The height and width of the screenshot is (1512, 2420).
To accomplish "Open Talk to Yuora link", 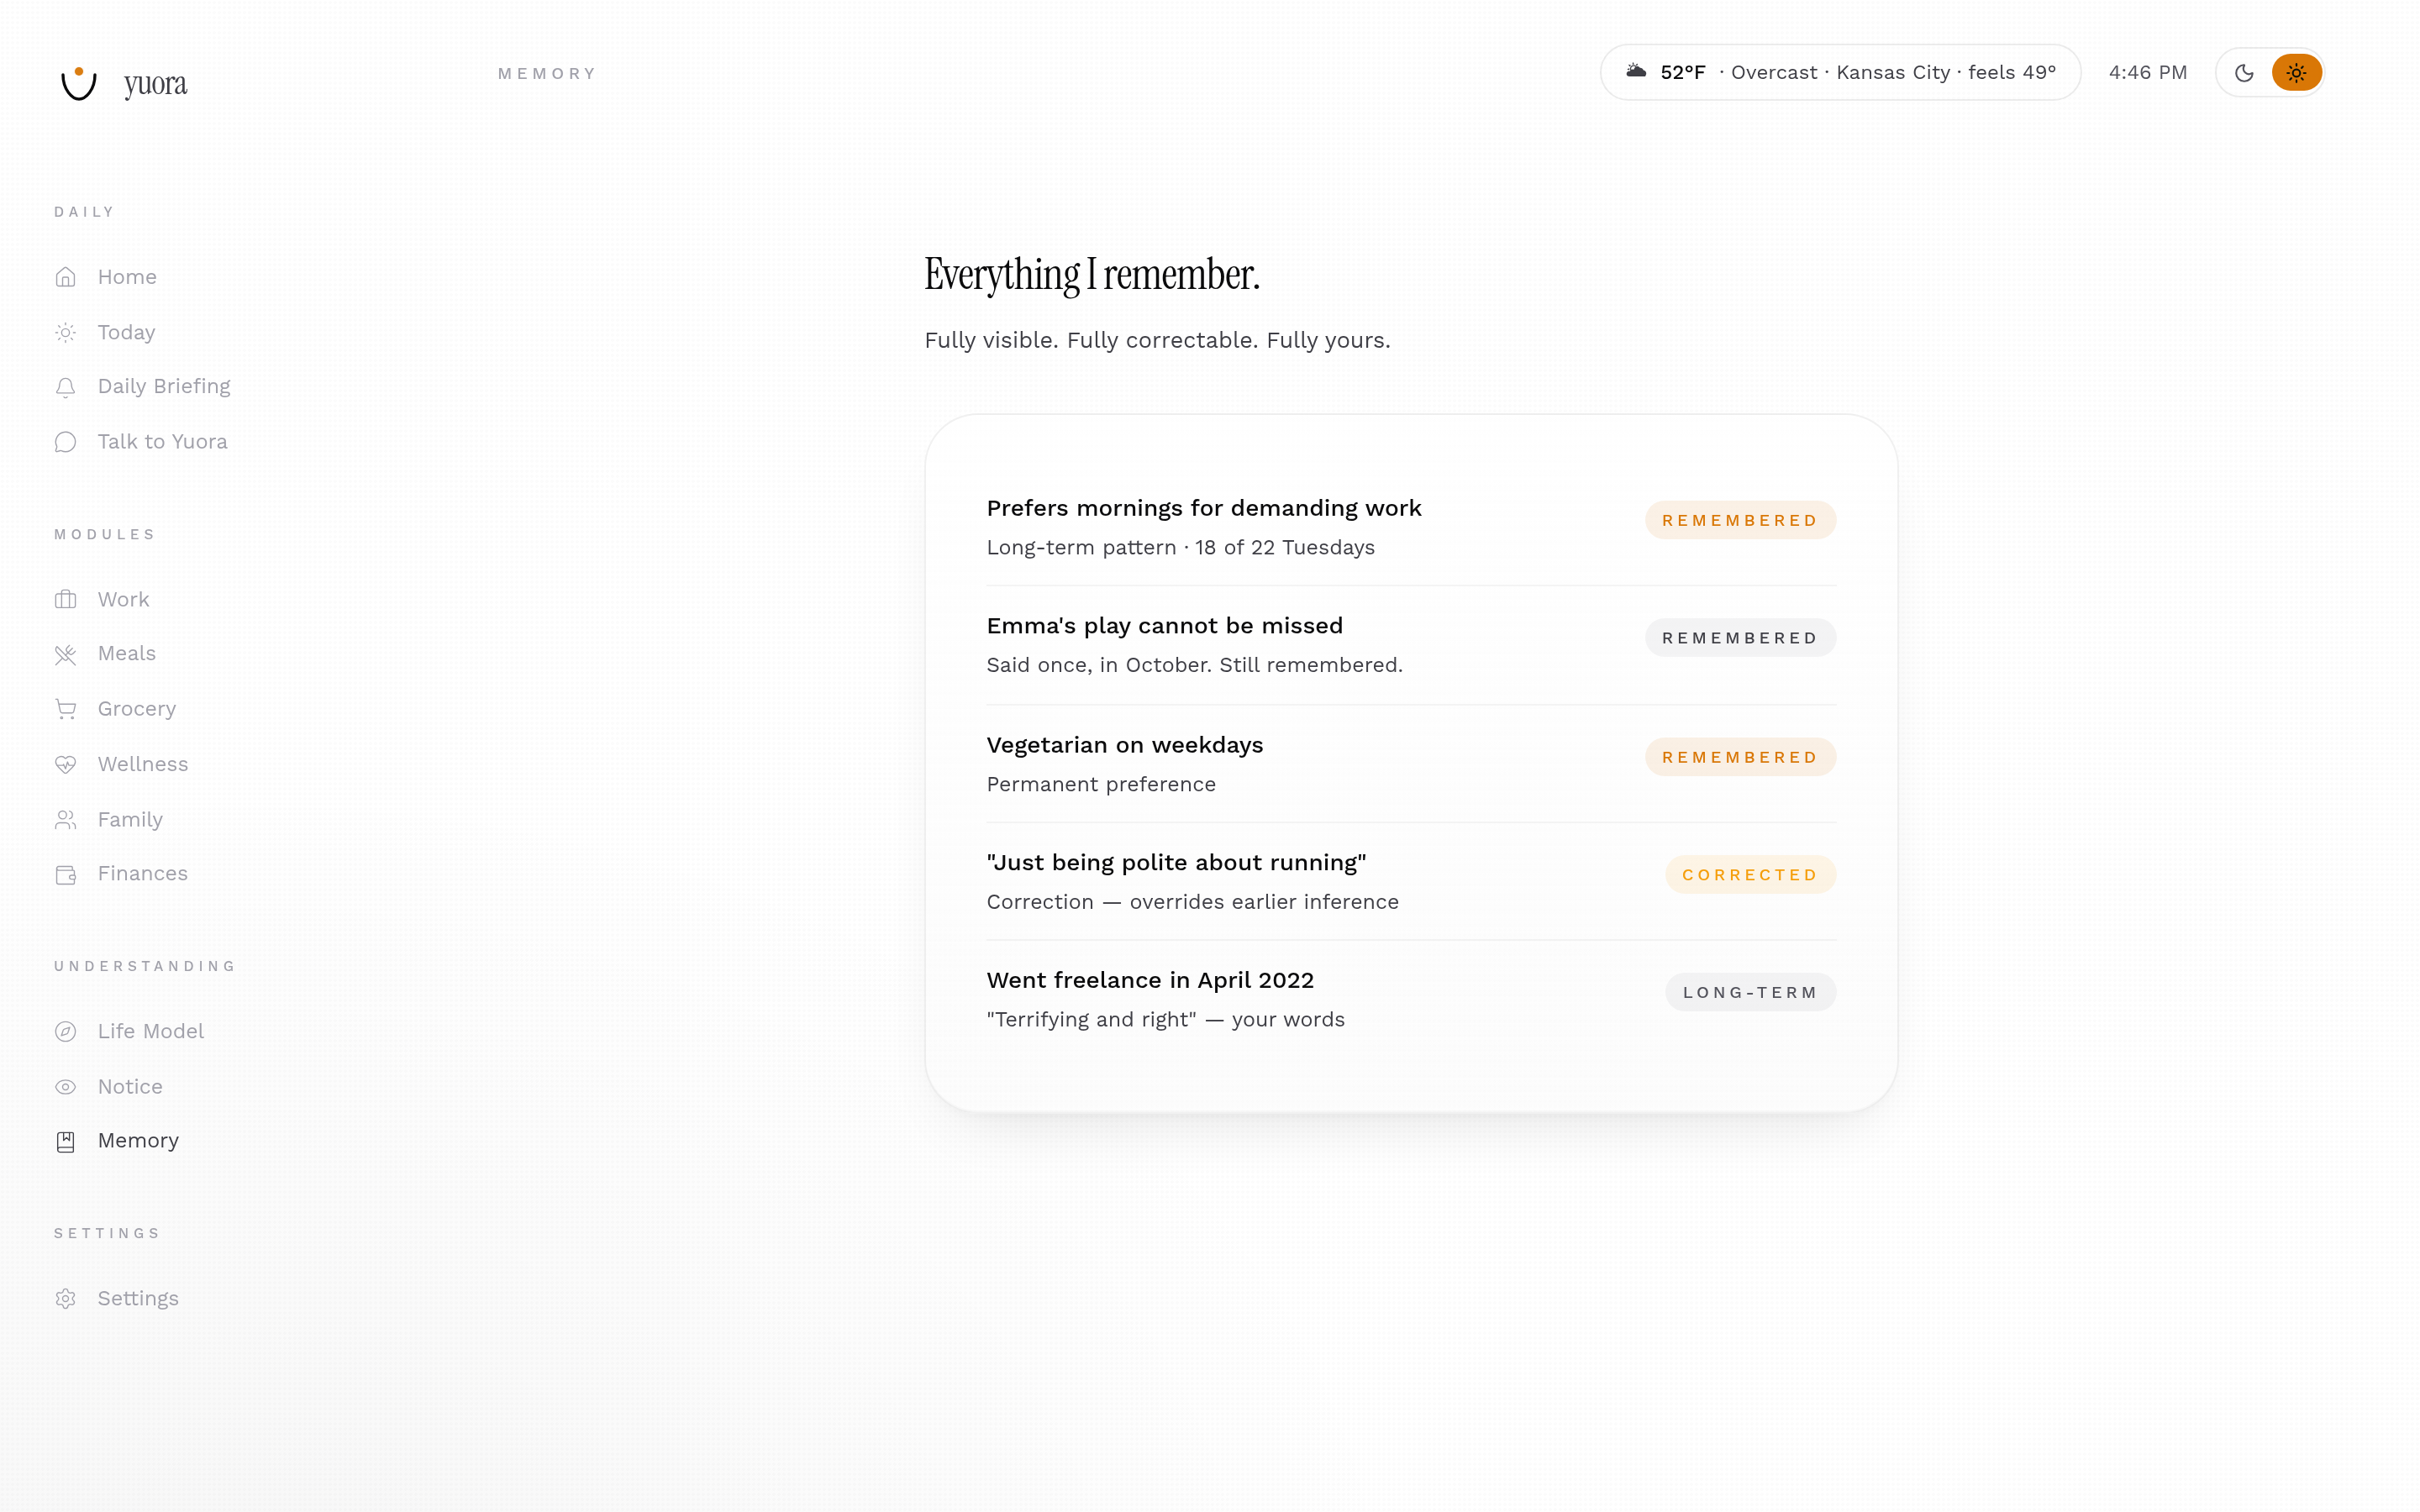I will pyautogui.click(x=162, y=441).
